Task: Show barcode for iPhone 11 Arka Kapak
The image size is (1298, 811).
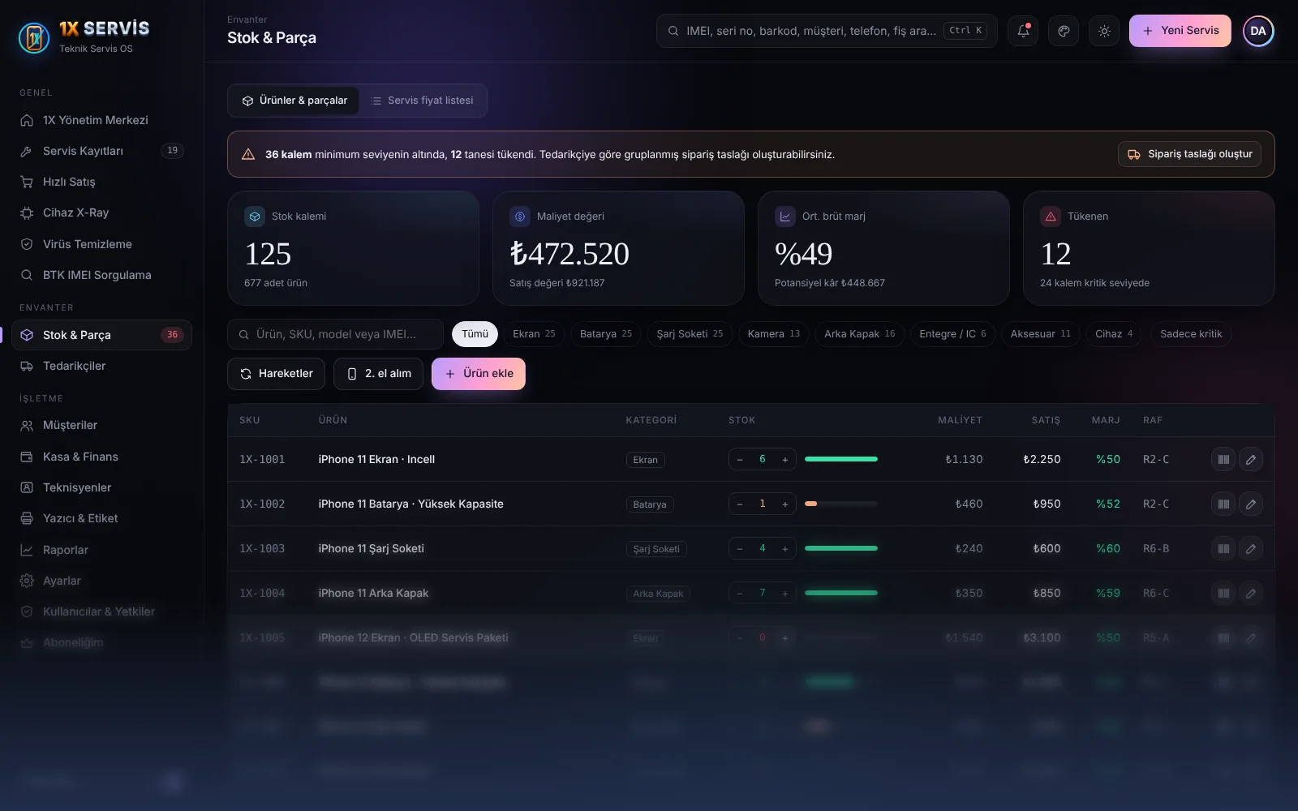Action: point(1223,593)
